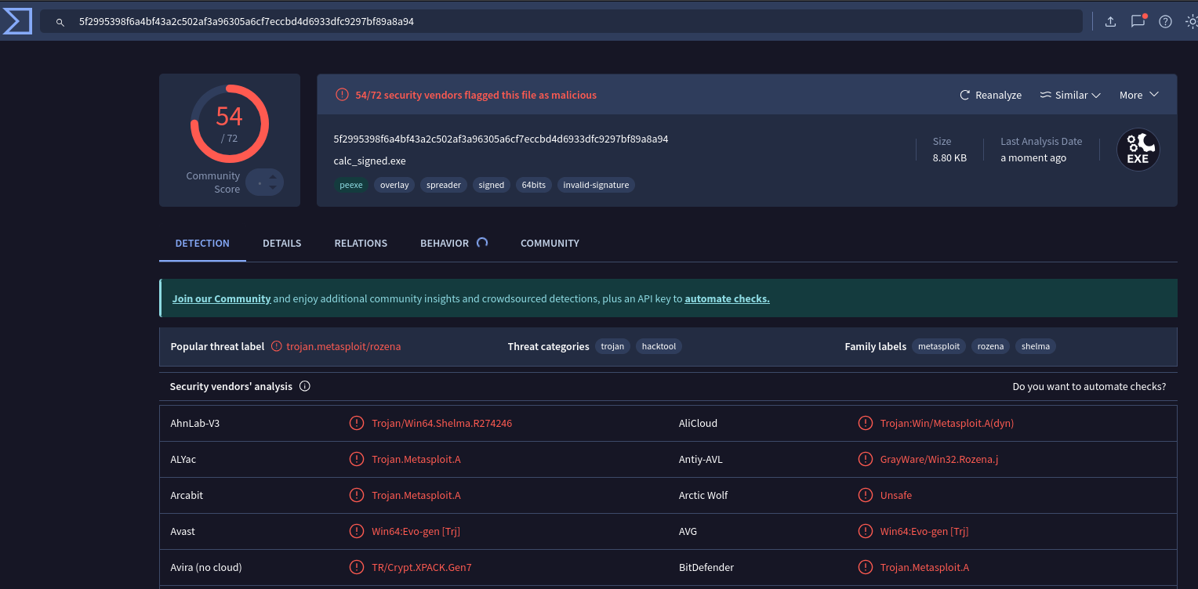Click the EXE file type icon
Image resolution: width=1198 pixels, height=589 pixels.
coord(1138,150)
